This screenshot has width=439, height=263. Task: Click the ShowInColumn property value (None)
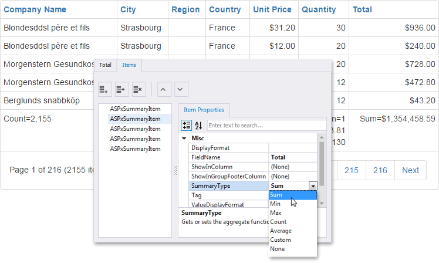click(293, 167)
